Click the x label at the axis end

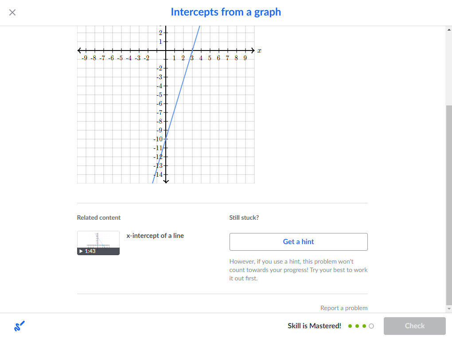[x=259, y=51]
